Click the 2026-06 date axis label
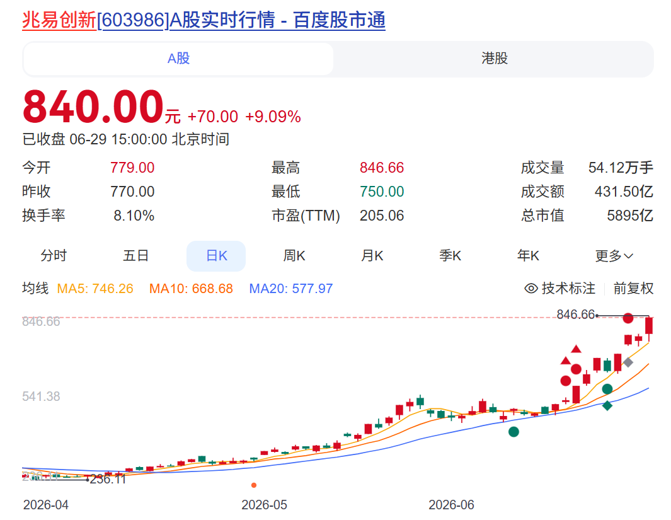The image size is (671, 520). click(x=452, y=505)
